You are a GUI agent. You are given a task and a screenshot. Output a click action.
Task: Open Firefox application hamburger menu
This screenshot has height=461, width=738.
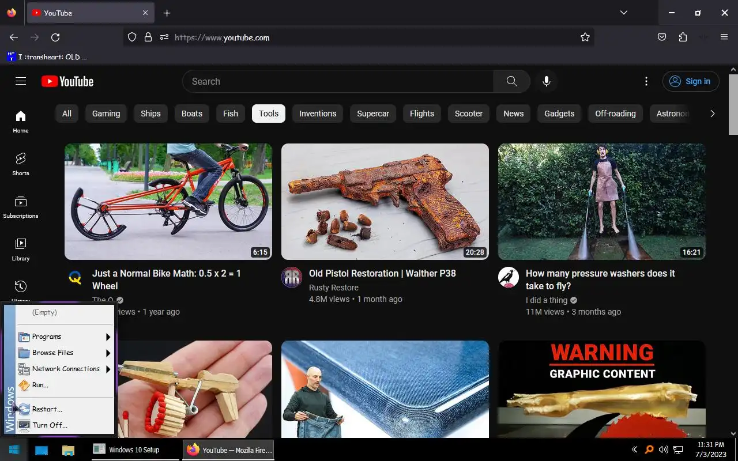pos(724,37)
